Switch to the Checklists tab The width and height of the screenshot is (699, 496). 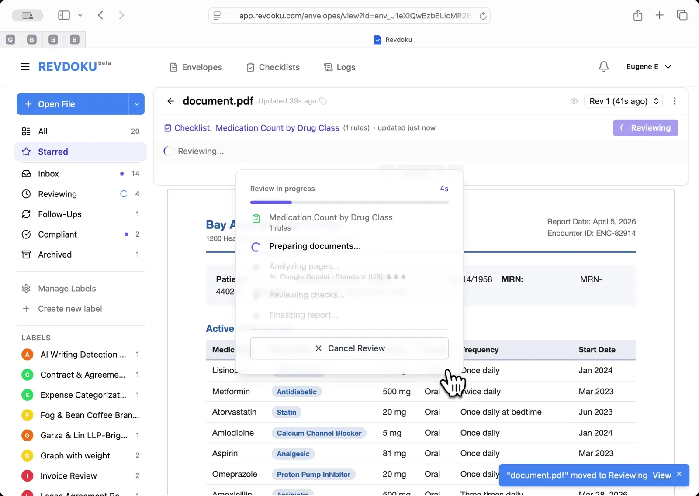[x=273, y=67]
